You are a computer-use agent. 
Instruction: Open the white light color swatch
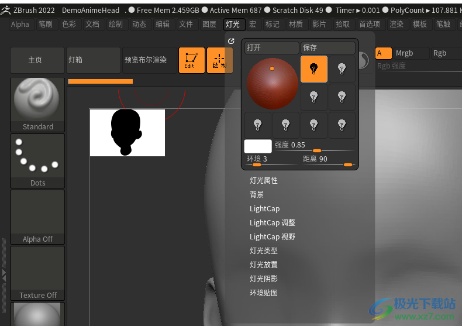pyautogui.click(x=258, y=146)
